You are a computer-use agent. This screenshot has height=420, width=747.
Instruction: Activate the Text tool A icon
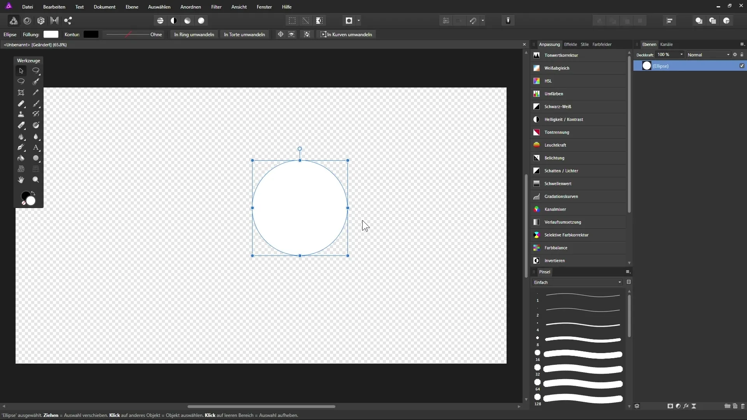36,147
